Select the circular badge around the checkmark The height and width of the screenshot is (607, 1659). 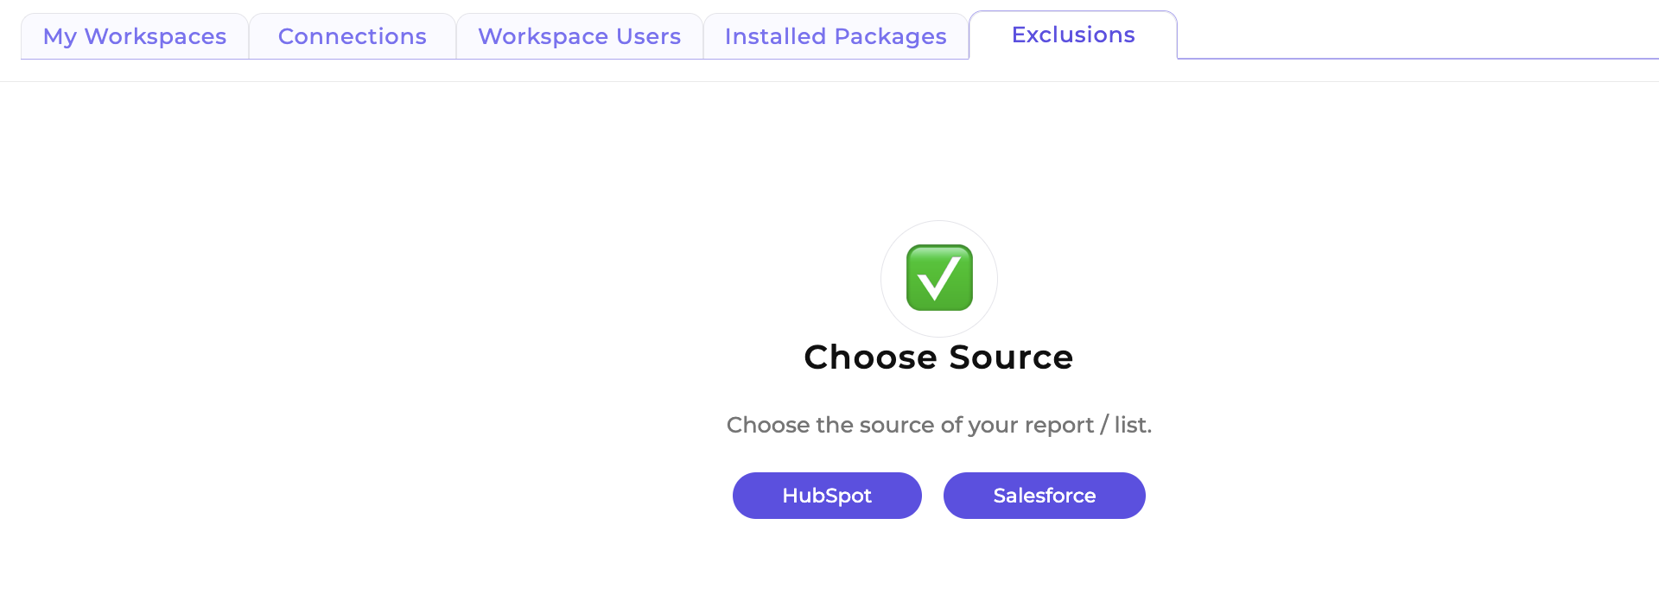(x=939, y=279)
